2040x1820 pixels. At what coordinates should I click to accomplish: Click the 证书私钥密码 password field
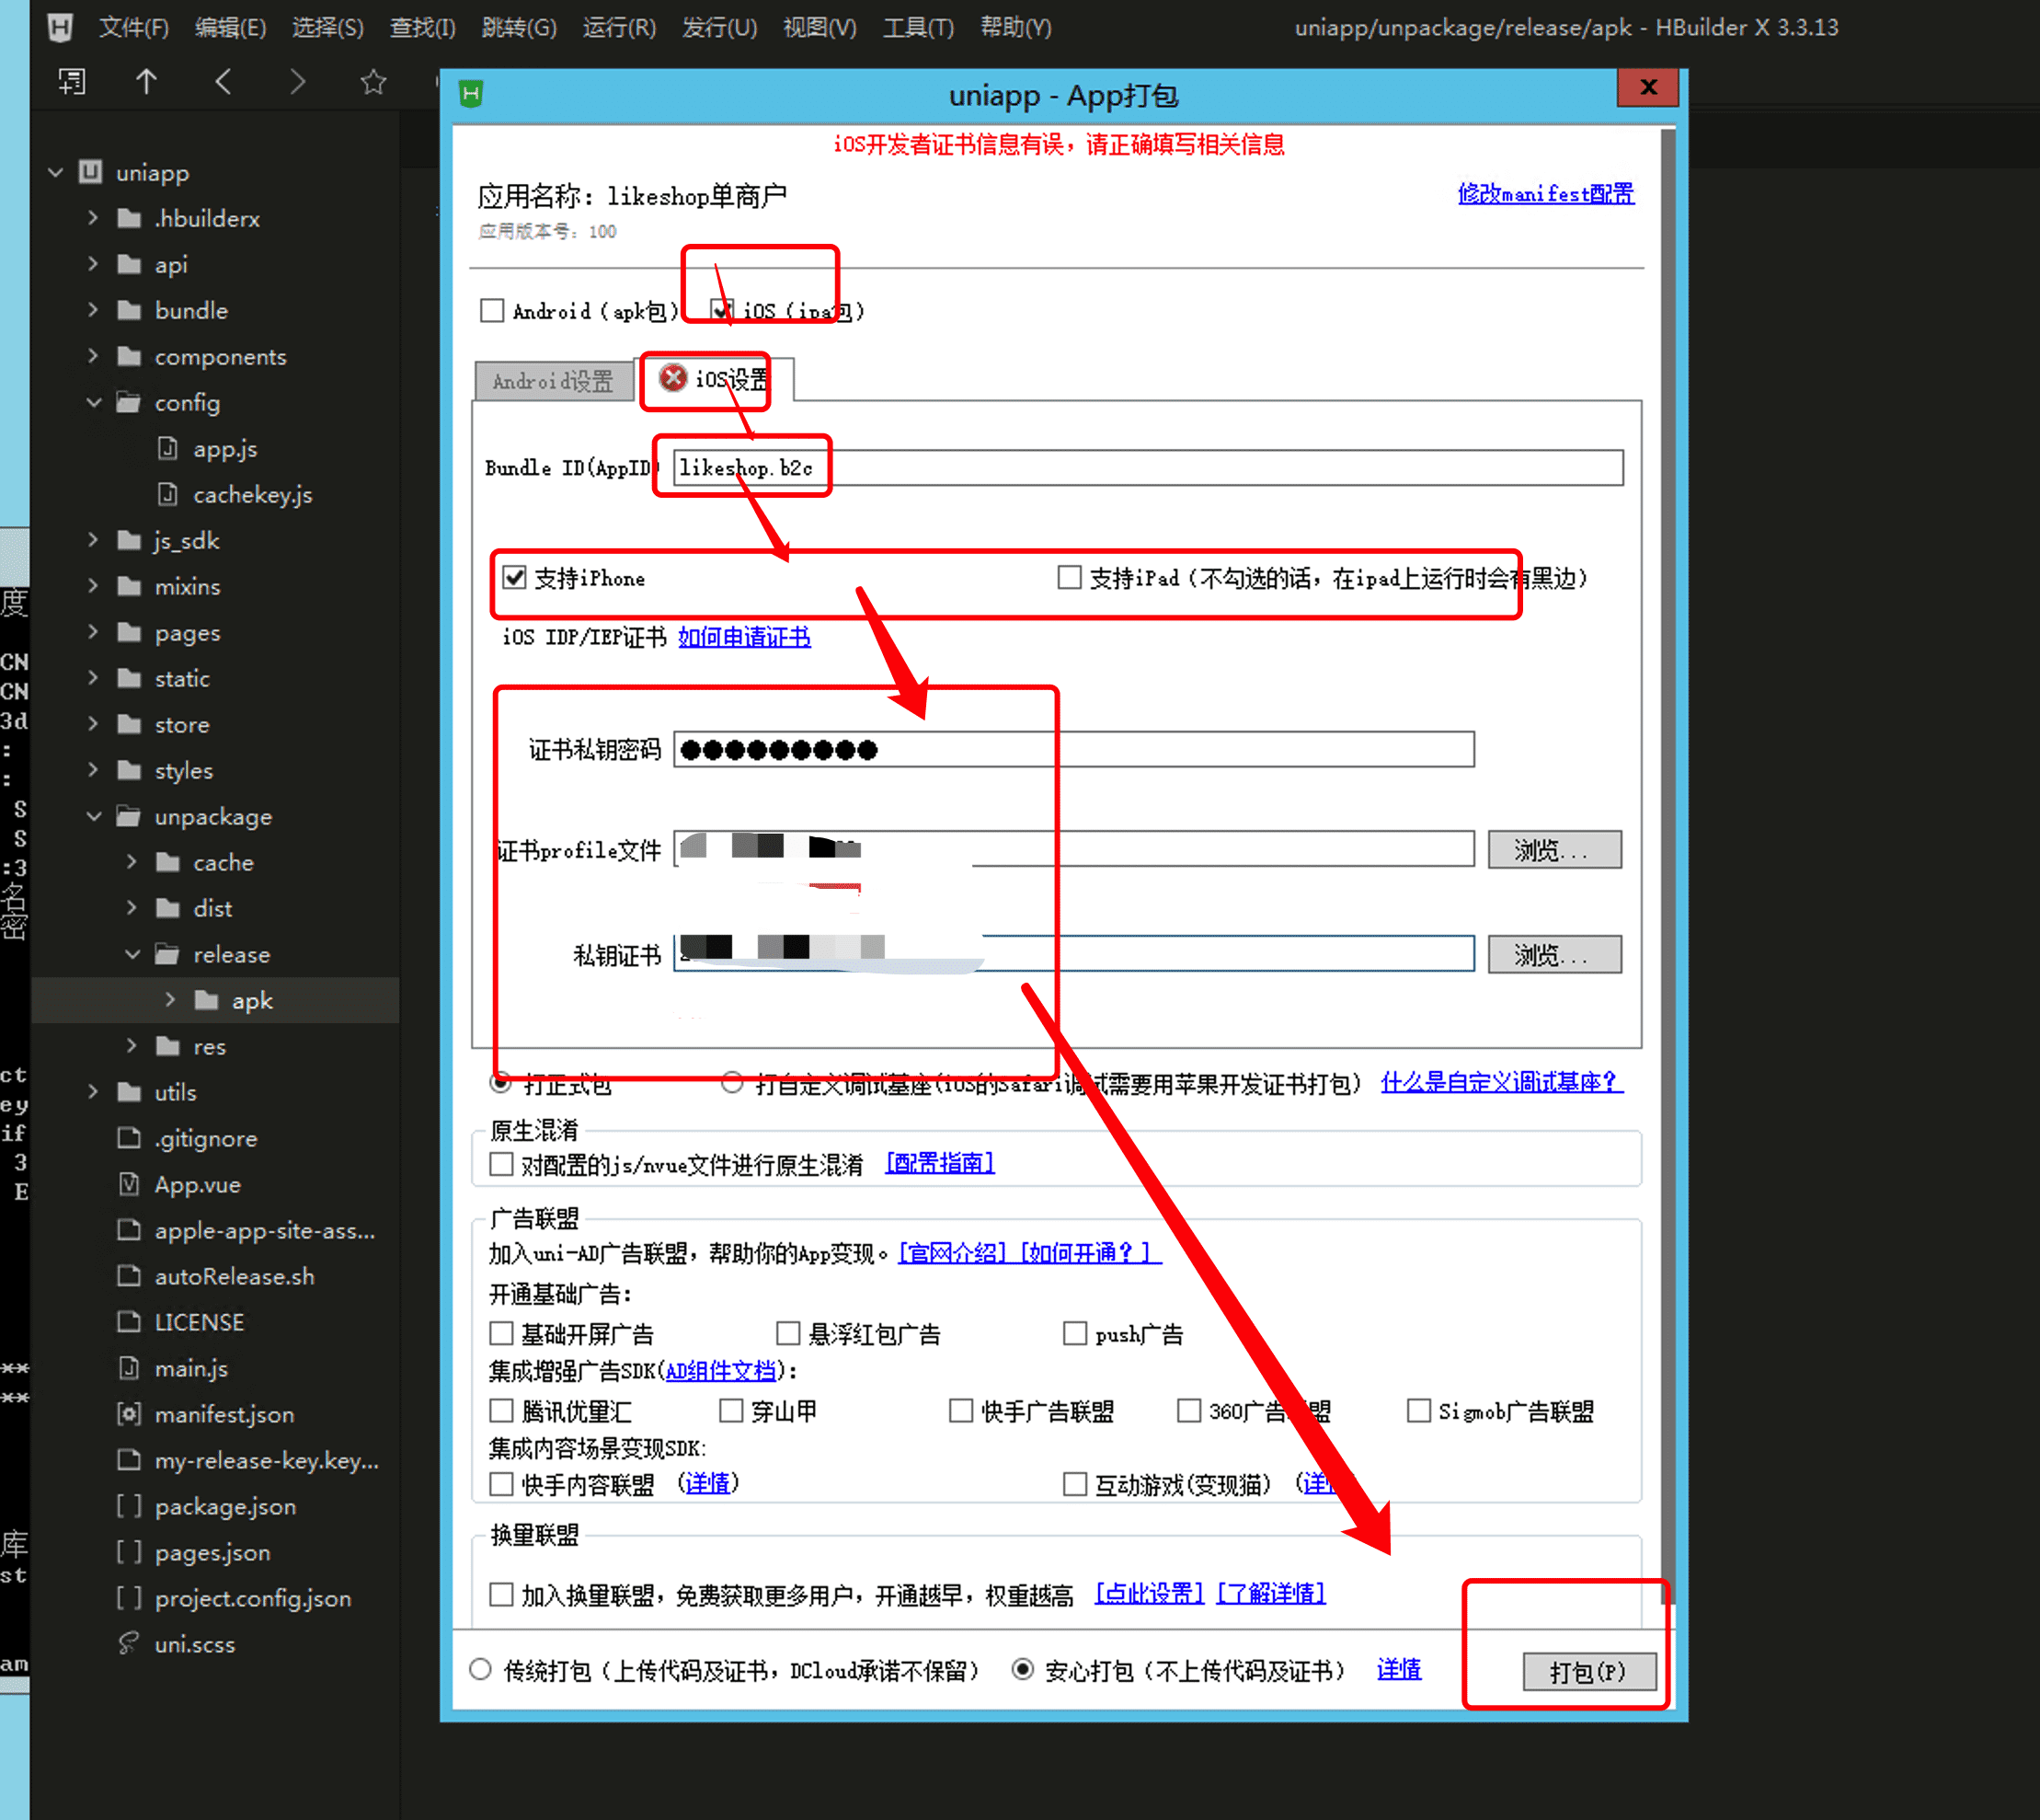click(x=1074, y=750)
